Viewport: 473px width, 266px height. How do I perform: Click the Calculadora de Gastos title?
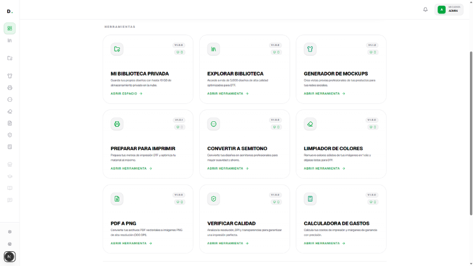(336, 223)
